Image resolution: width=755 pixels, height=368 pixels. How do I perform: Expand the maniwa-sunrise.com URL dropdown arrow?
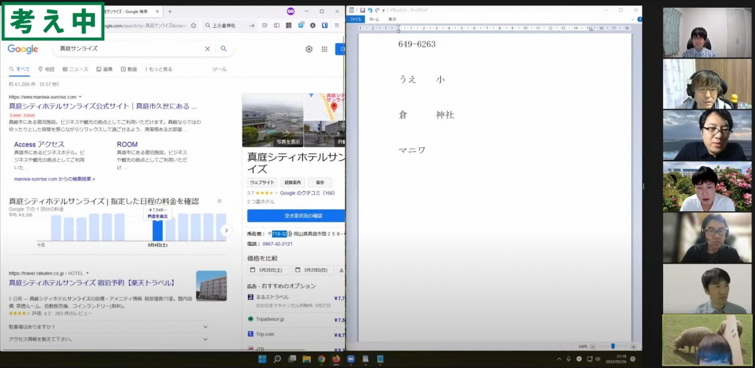tap(80, 97)
